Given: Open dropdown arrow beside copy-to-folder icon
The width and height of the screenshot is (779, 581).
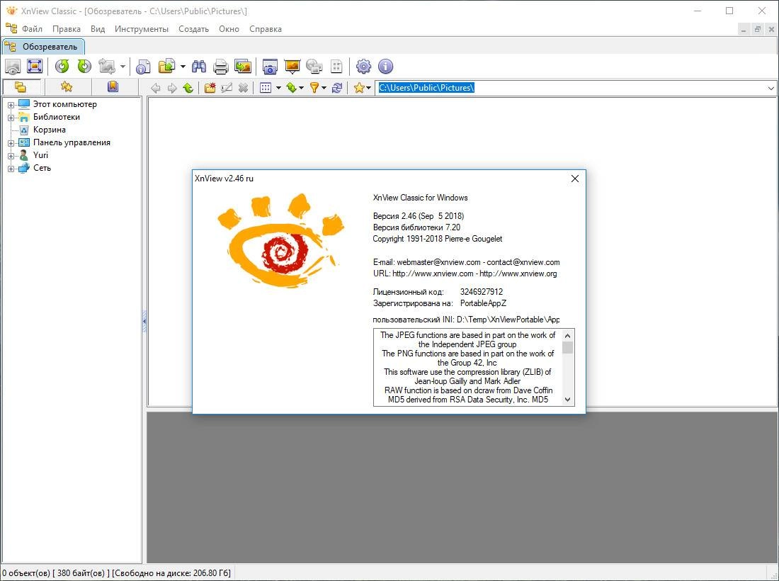Looking at the screenshot, I should 183,66.
